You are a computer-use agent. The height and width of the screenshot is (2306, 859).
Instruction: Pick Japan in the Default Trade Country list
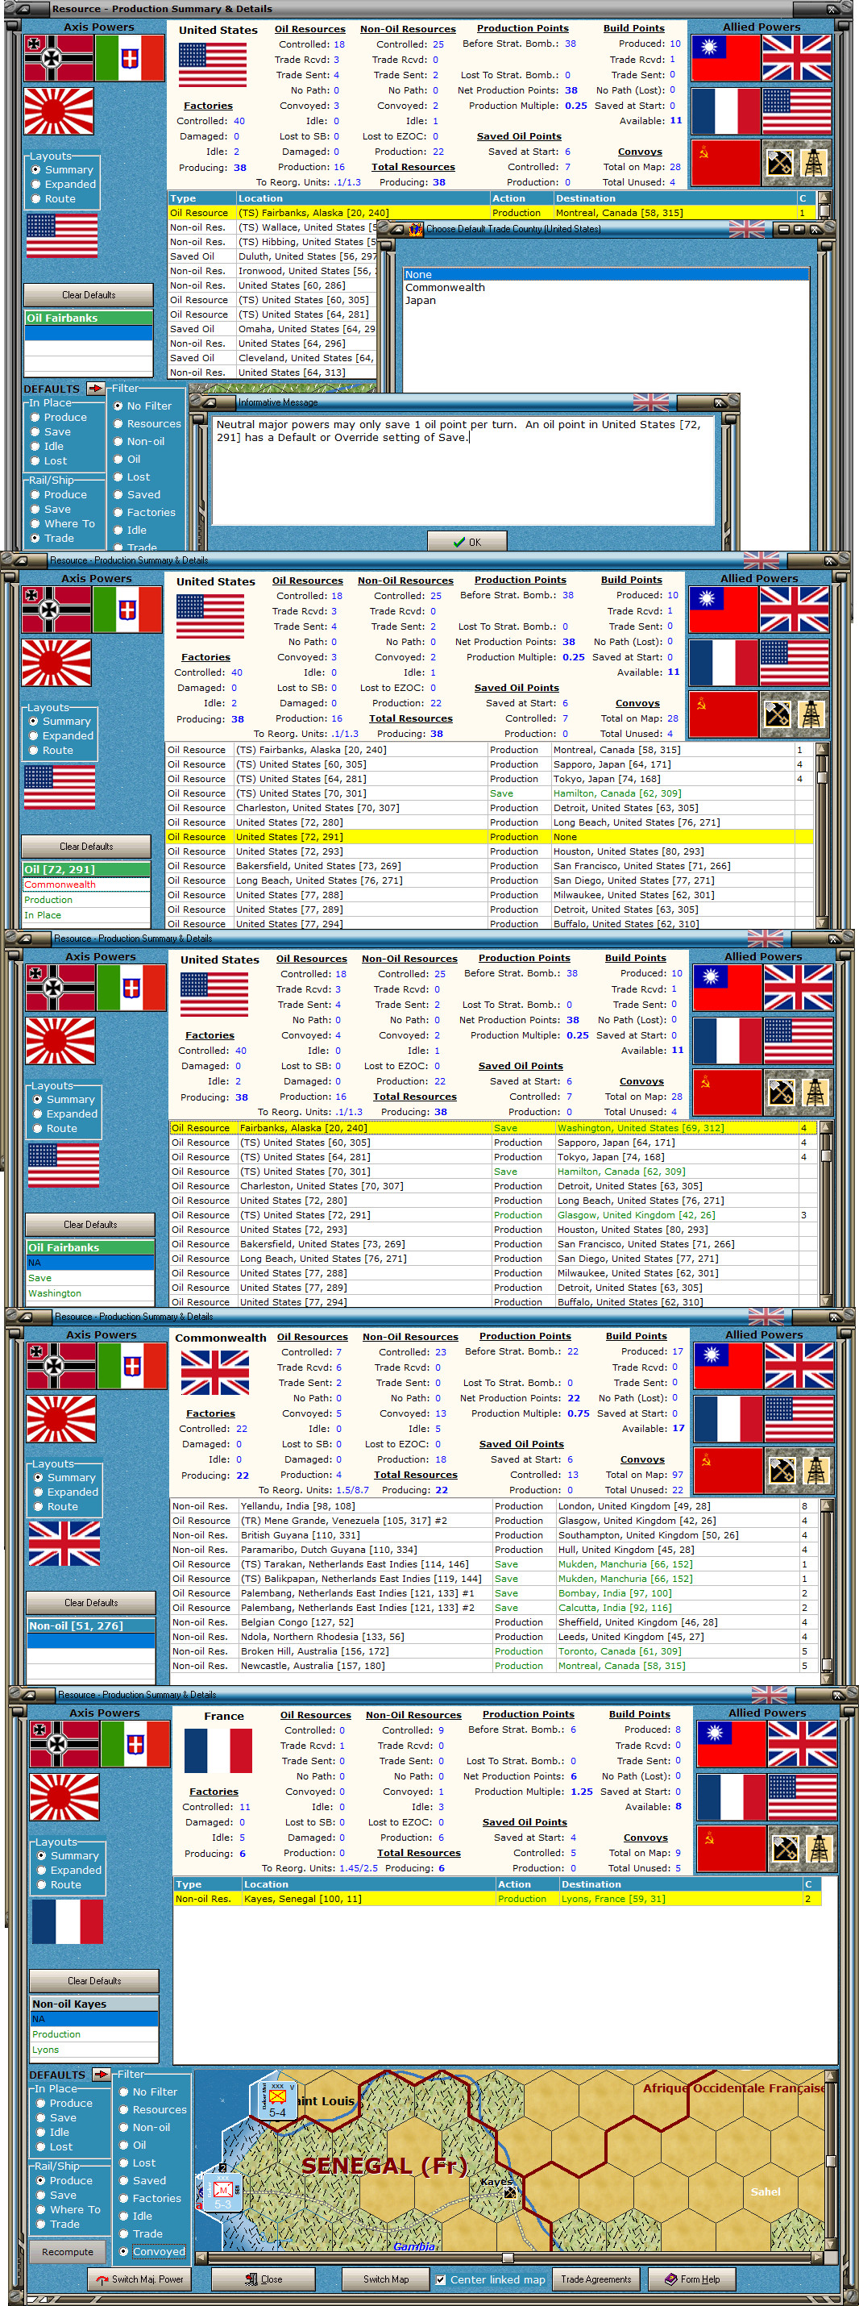606,300
